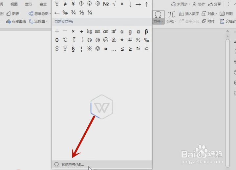The image size is (236, 170).
Task: Insert the one-quarter ¼ fraction
Action: (90, 12)
